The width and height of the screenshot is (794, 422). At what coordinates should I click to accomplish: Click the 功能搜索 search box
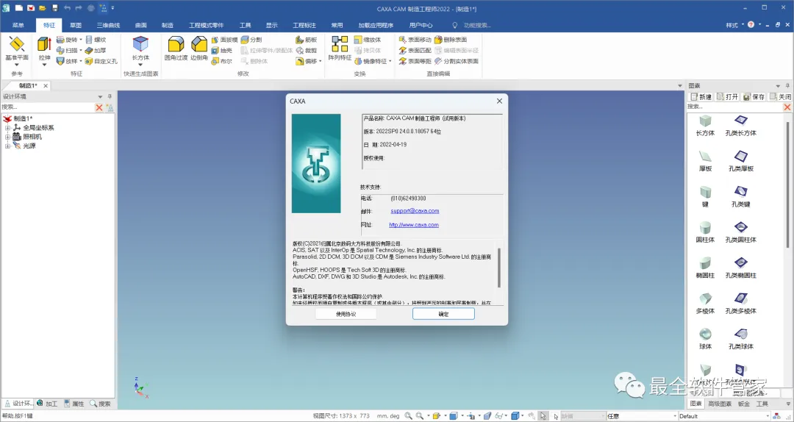[x=477, y=25]
